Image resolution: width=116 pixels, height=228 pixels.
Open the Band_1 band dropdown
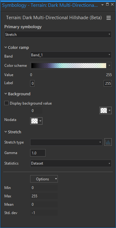pyautogui.click(x=71, y=55)
